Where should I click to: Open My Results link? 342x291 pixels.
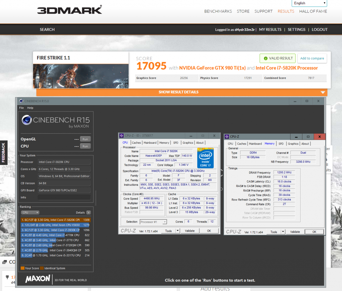pyautogui.click(x=270, y=29)
